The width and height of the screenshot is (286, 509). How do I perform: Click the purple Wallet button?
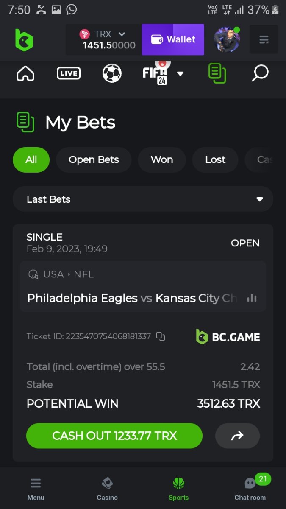[x=173, y=39]
